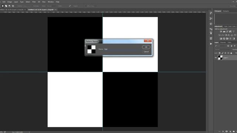Add a Color Balance adjustment

click(x=223, y=35)
